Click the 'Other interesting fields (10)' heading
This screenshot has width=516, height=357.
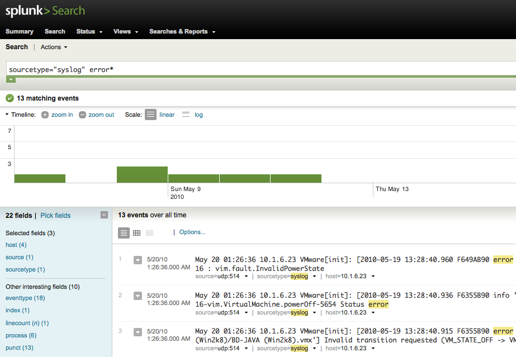point(43,287)
